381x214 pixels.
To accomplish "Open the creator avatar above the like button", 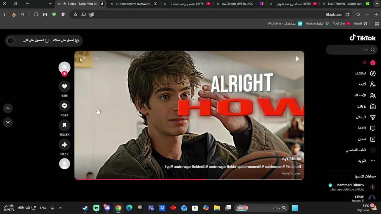I will pyautogui.click(x=64, y=67).
